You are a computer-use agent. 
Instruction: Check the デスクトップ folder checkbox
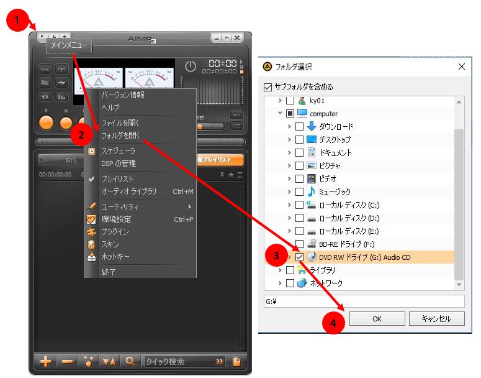point(299,139)
